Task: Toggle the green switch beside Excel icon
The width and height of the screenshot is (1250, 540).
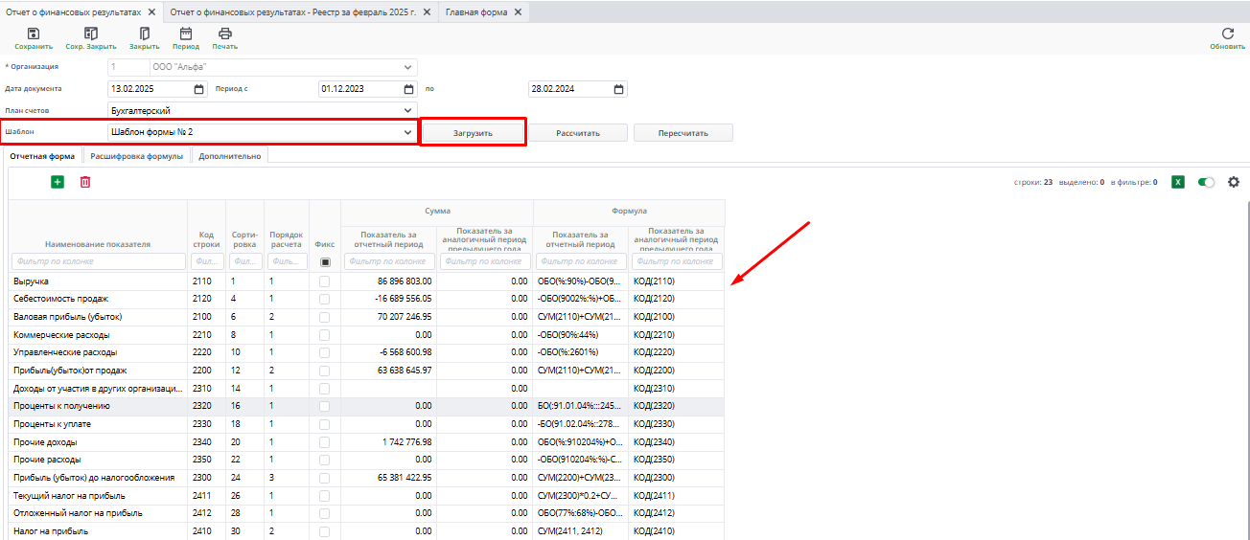Action: coord(1206,182)
